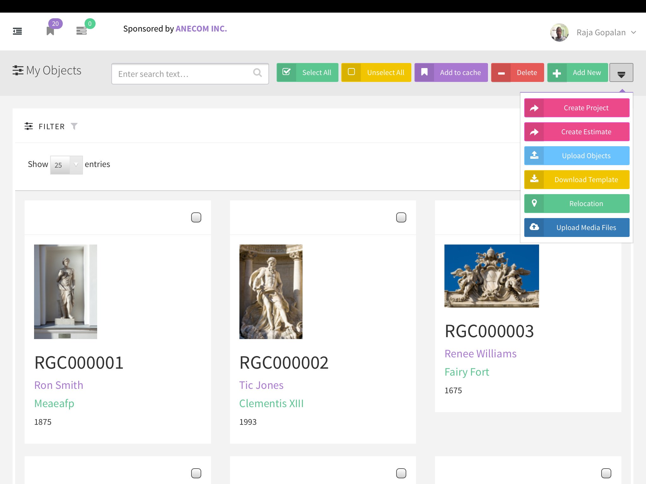Click the Relocation map pin icon
The image size is (646, 484).
534,203
